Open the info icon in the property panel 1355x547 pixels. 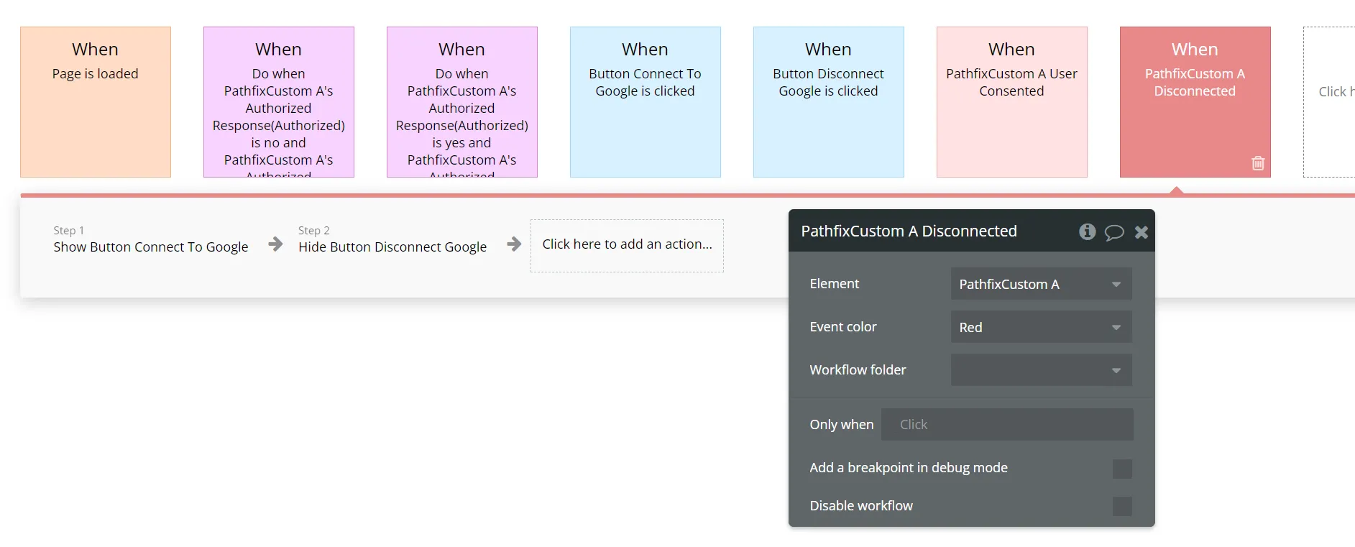pyautogui.click(x=1088, y=231)
